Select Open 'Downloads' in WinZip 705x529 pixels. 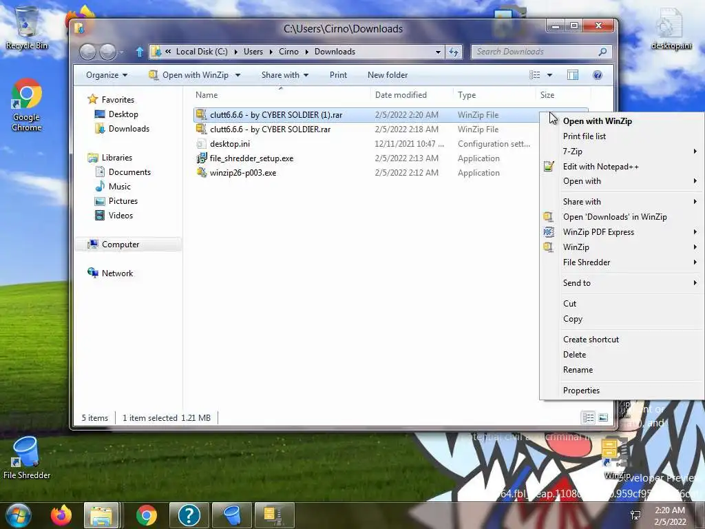point(615,217)
